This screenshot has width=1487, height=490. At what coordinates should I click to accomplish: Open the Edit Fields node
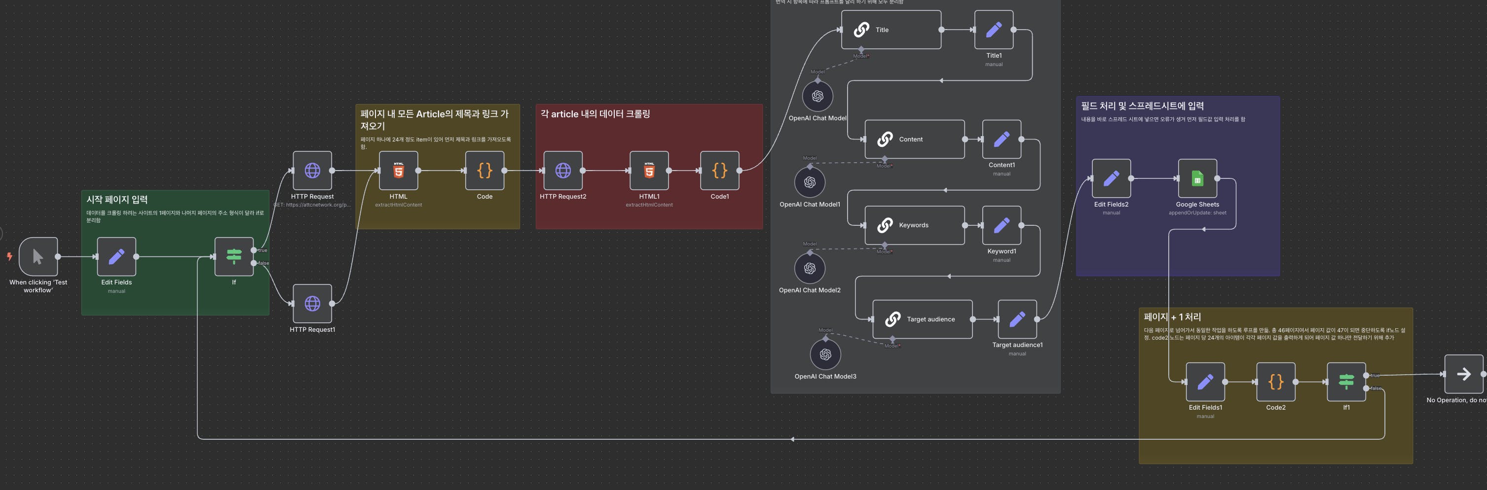116,256
